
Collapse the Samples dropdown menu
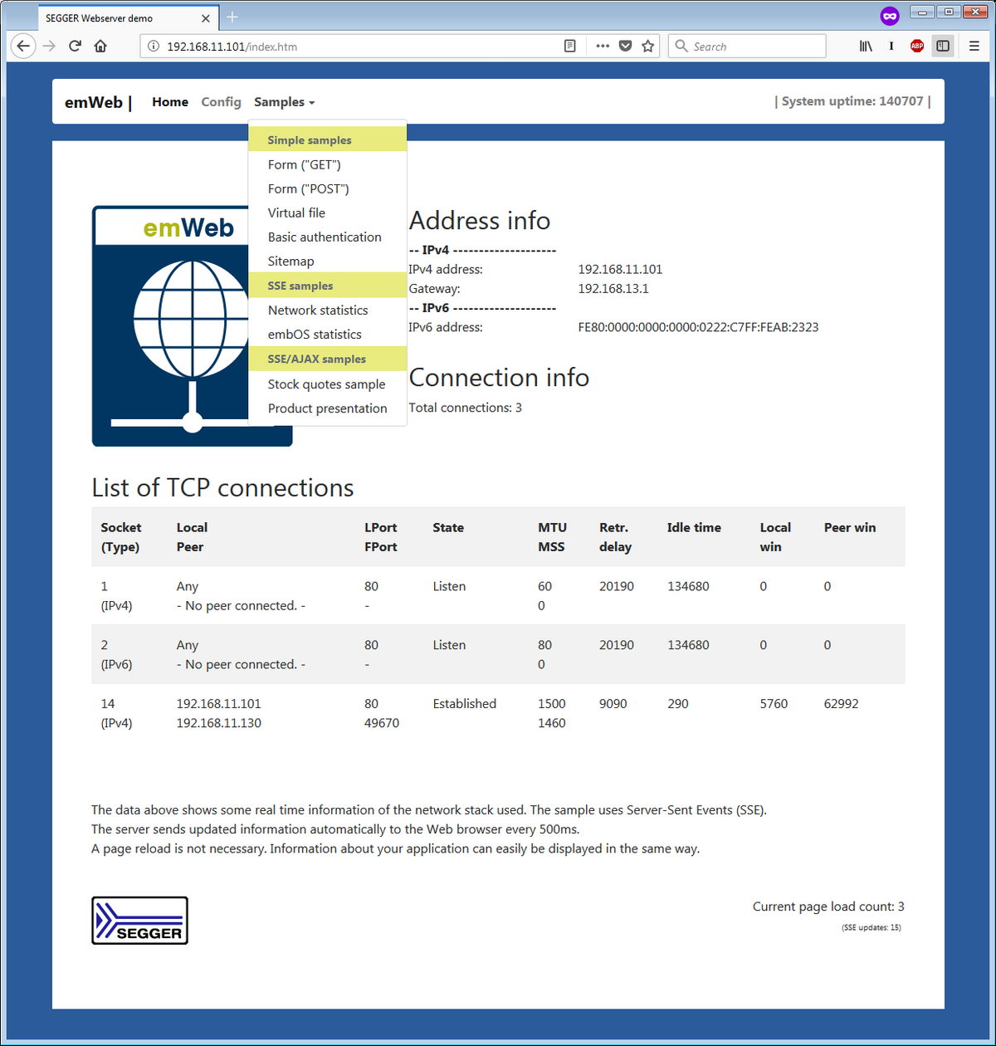284,102
